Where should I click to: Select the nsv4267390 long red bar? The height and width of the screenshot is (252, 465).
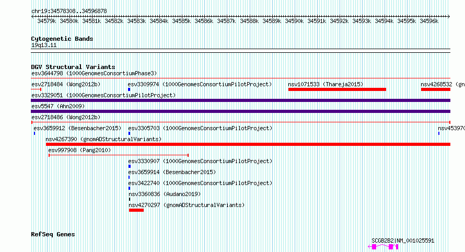(x=248, y=144)
